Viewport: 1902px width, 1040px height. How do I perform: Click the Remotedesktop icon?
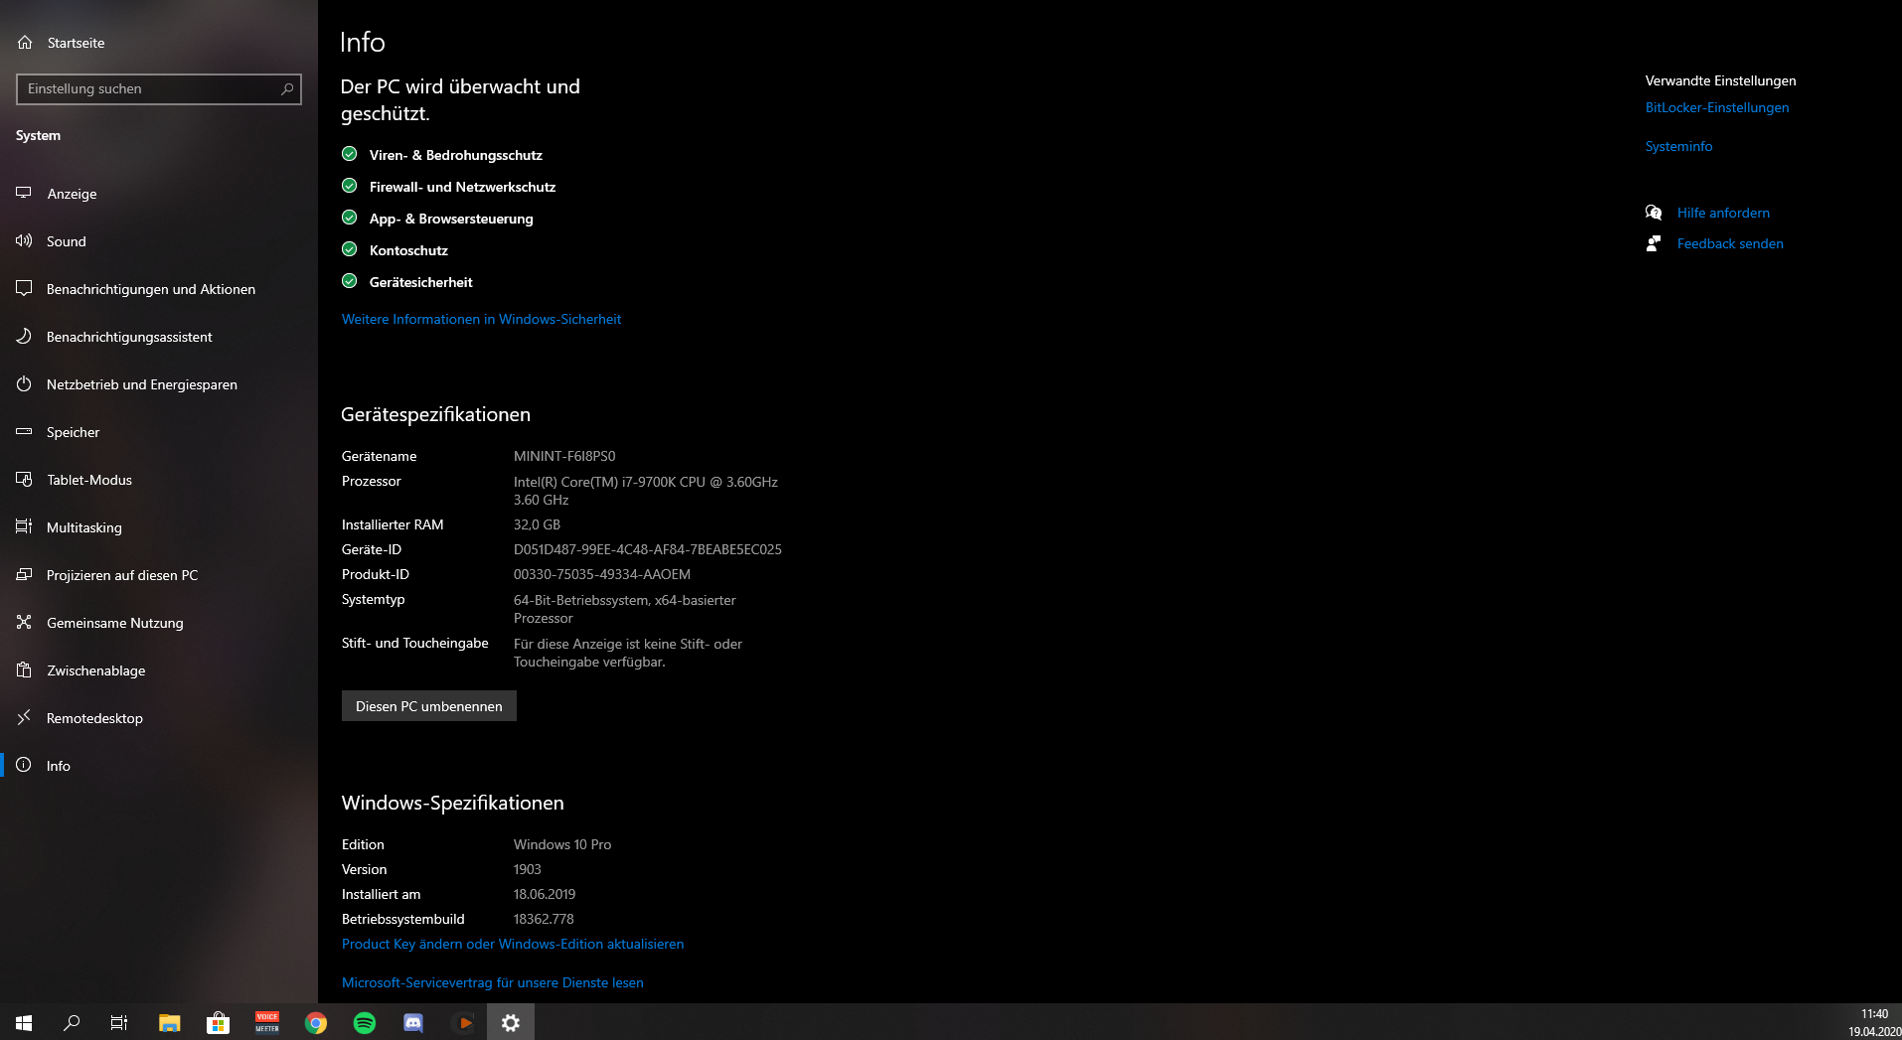point(24,717)
